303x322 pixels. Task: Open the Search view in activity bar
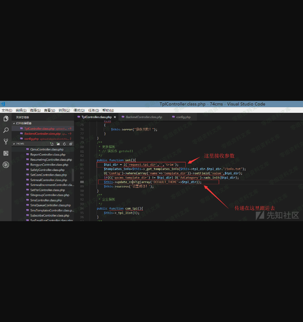(x=6, y=130)
